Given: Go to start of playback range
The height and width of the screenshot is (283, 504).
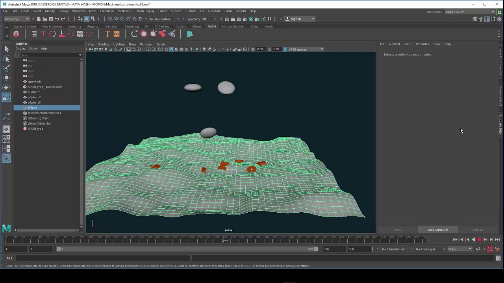Looking at the screenshot, I should pyautogui.click(x=455, y=239).
